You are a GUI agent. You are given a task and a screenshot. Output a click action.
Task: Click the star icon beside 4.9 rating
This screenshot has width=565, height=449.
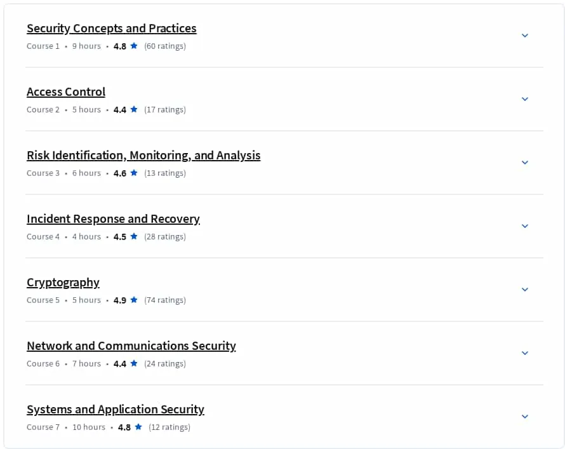134,300
